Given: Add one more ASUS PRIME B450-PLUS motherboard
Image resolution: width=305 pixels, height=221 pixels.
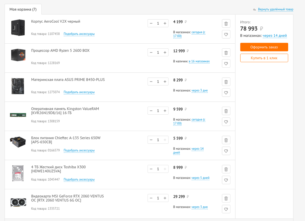Looking at the screenshot, I should click(x=165, y=82).
